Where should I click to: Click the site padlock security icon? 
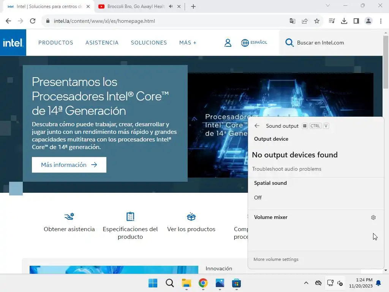(x=47, y=21)
